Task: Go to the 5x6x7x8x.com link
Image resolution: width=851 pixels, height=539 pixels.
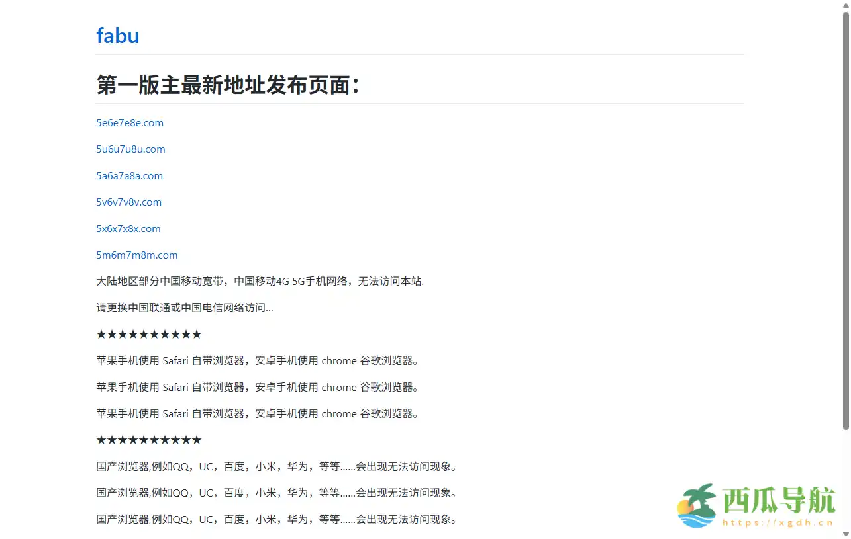Action: [128, 229]
